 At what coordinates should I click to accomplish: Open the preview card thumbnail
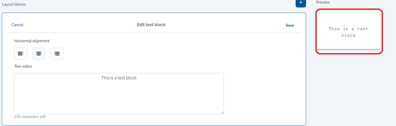pyautogui.click(x=348, y=31)
